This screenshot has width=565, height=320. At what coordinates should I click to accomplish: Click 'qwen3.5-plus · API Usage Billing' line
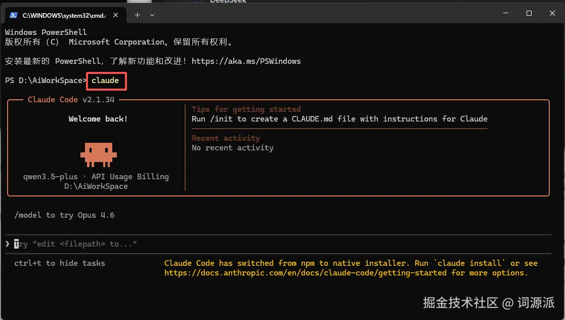tap(96, 176)
